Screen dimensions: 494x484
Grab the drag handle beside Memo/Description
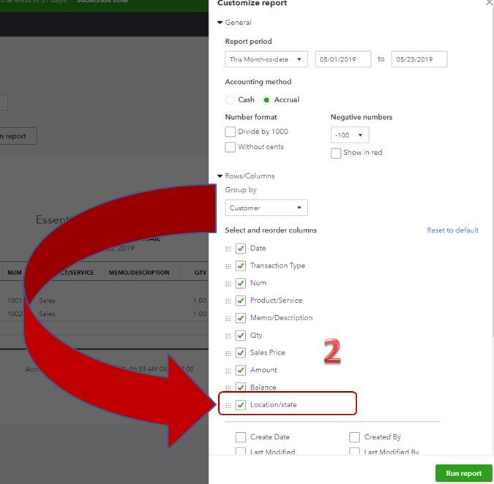pos(228,319)
